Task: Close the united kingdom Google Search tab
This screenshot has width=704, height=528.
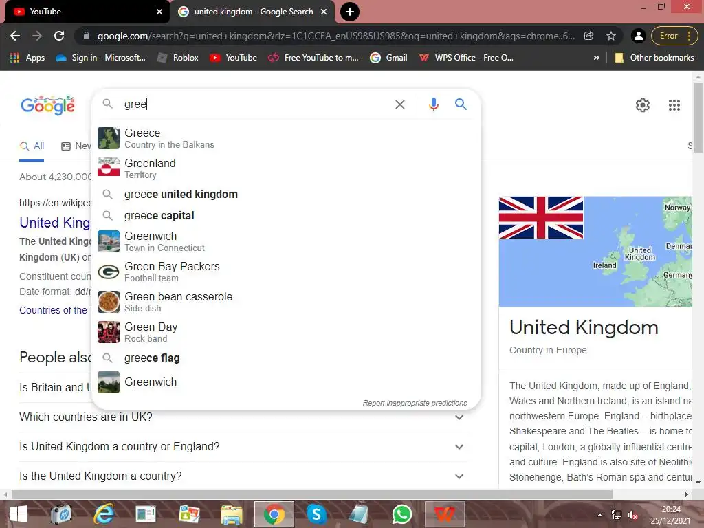Action: (x=324, y=12)
